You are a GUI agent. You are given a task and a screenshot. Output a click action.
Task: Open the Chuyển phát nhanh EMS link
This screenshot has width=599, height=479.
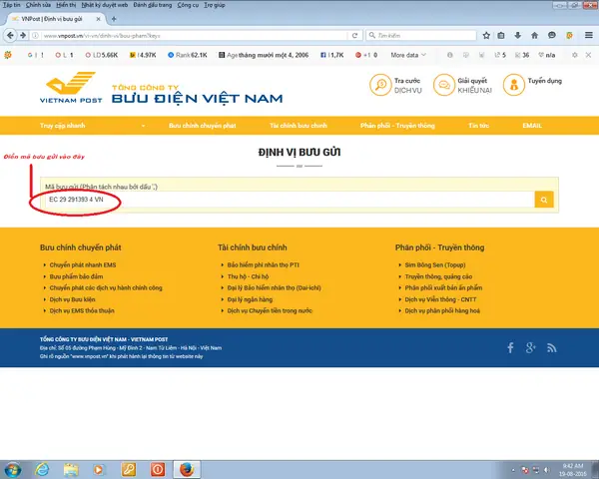pos(83,264)
